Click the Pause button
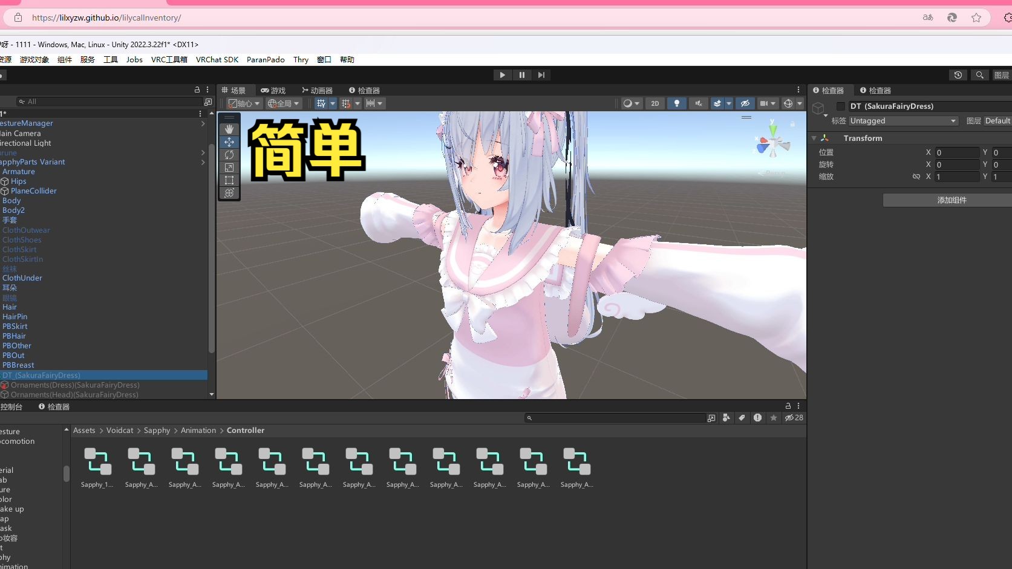 (x=521, y=75)
